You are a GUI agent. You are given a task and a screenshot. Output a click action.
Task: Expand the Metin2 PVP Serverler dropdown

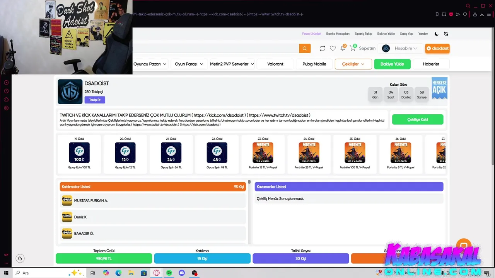click(x=232, y=64)
